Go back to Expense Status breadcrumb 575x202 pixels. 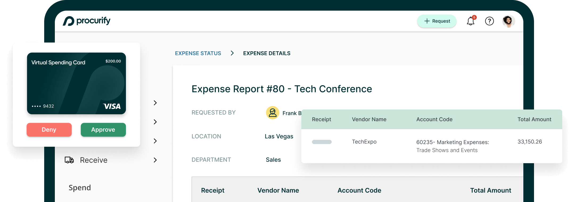click(198, 53)
